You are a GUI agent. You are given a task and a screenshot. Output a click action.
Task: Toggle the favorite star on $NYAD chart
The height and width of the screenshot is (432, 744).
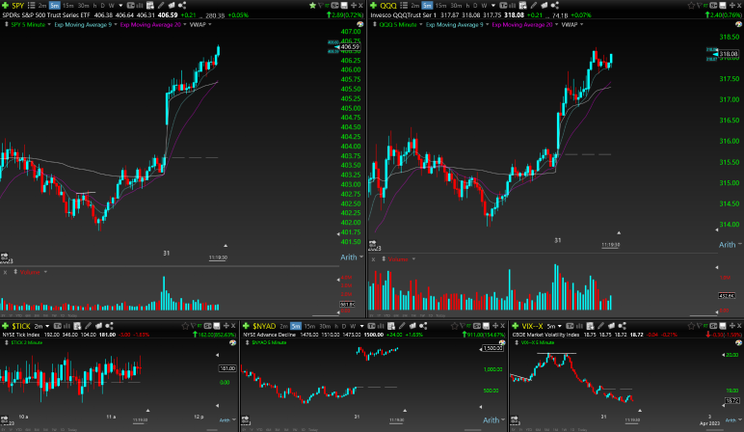click(x=454, y=326)
